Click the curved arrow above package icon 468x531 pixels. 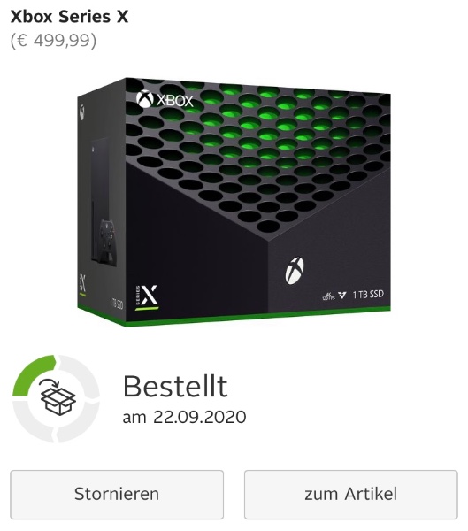(x=50, y=385)
